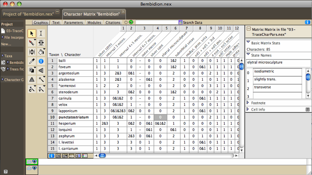
Task: Select character column 4 header
Action: click(158, 28)
